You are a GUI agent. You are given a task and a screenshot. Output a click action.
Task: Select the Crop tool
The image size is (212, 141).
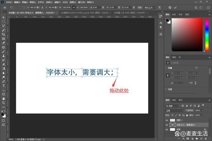(x=4, y=34)
